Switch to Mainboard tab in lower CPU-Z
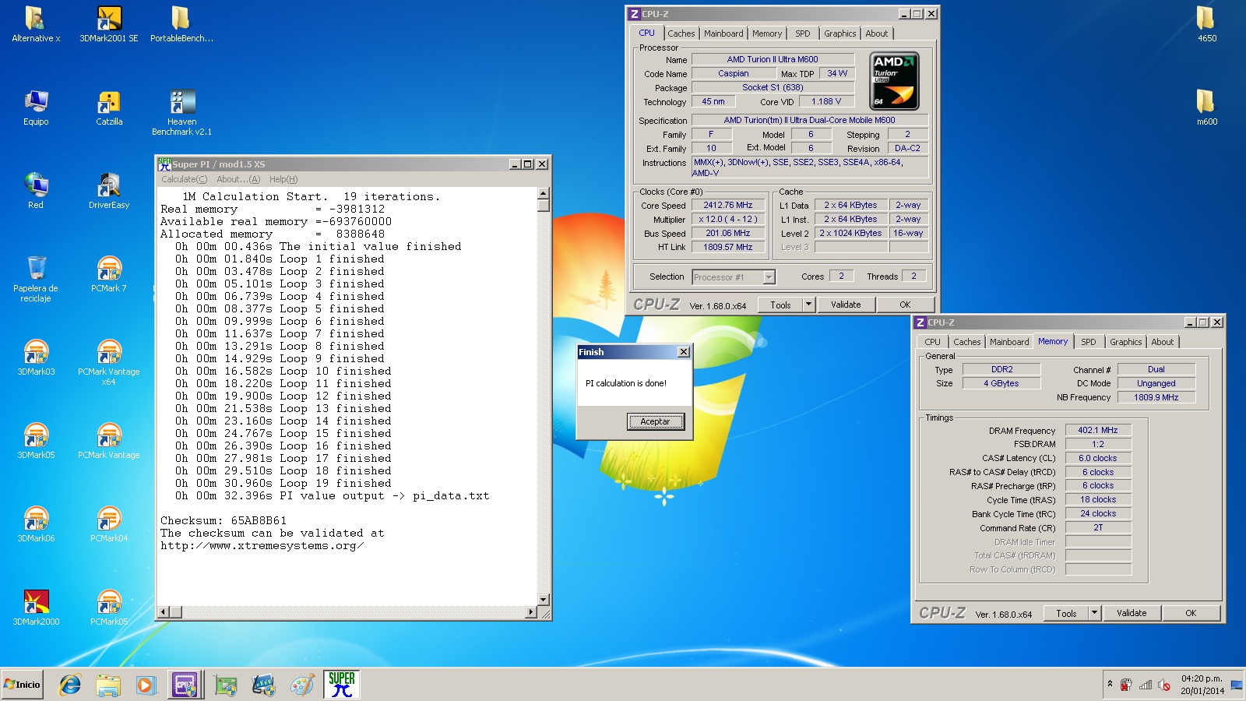This screenshot has height=701, width=1246. (x=1009, y=342)
